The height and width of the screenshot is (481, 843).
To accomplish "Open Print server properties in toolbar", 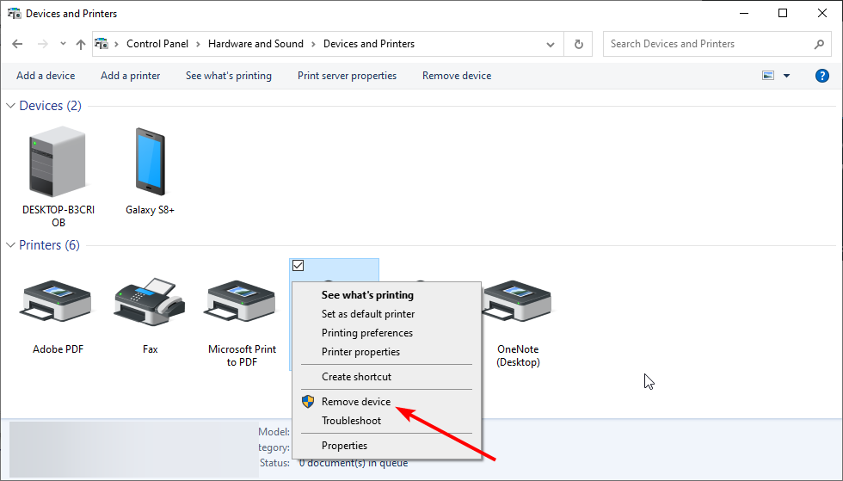I will click(x=348, y=76).
